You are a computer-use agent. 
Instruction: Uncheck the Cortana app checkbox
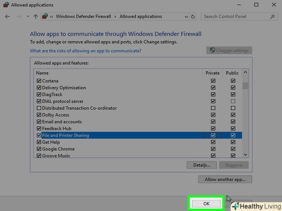pyautogui.click(x=39, y=81)
